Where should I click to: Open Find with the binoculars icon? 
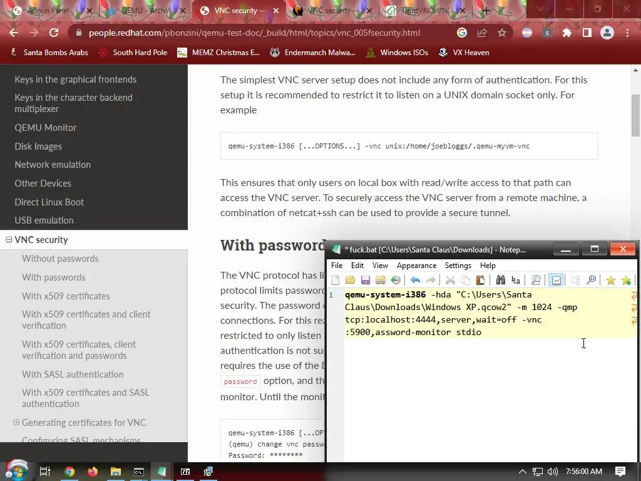click(500, 280)
